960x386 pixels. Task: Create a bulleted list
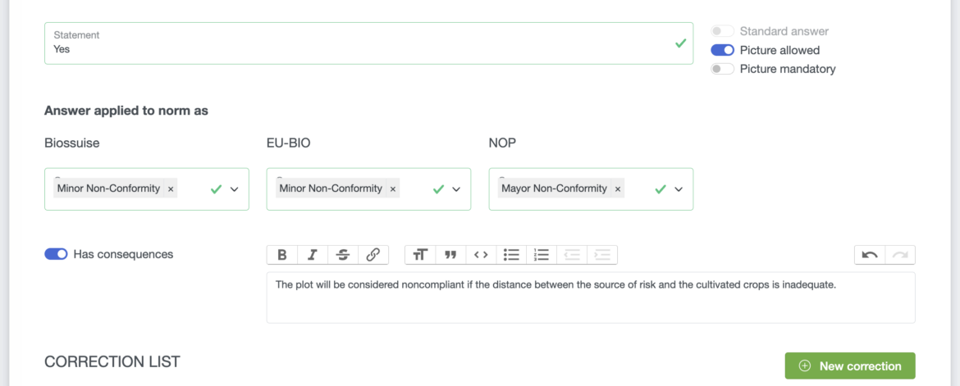tap(511, 255)
